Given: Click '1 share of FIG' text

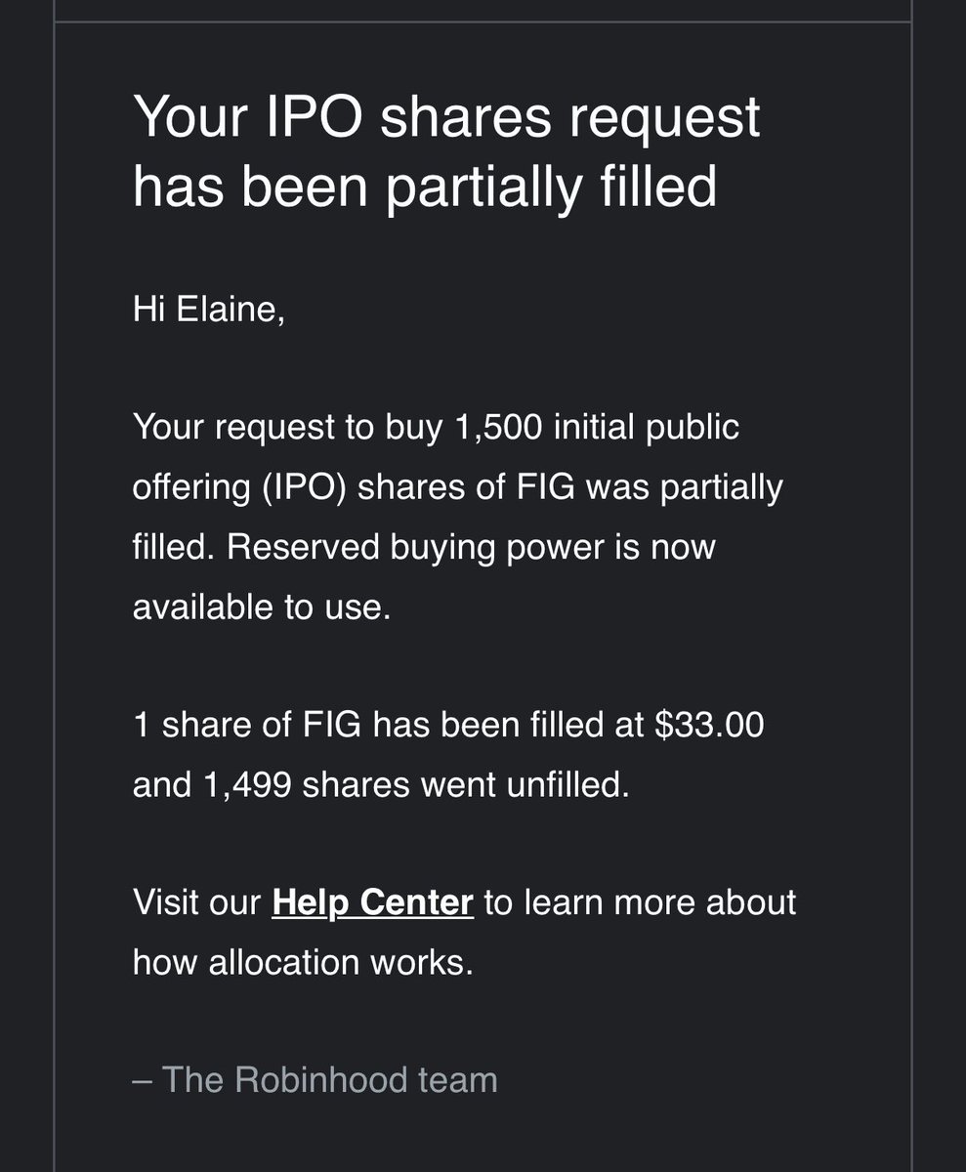Looking at the screenshot, I should pyautogui.click(x=249, y=726).
